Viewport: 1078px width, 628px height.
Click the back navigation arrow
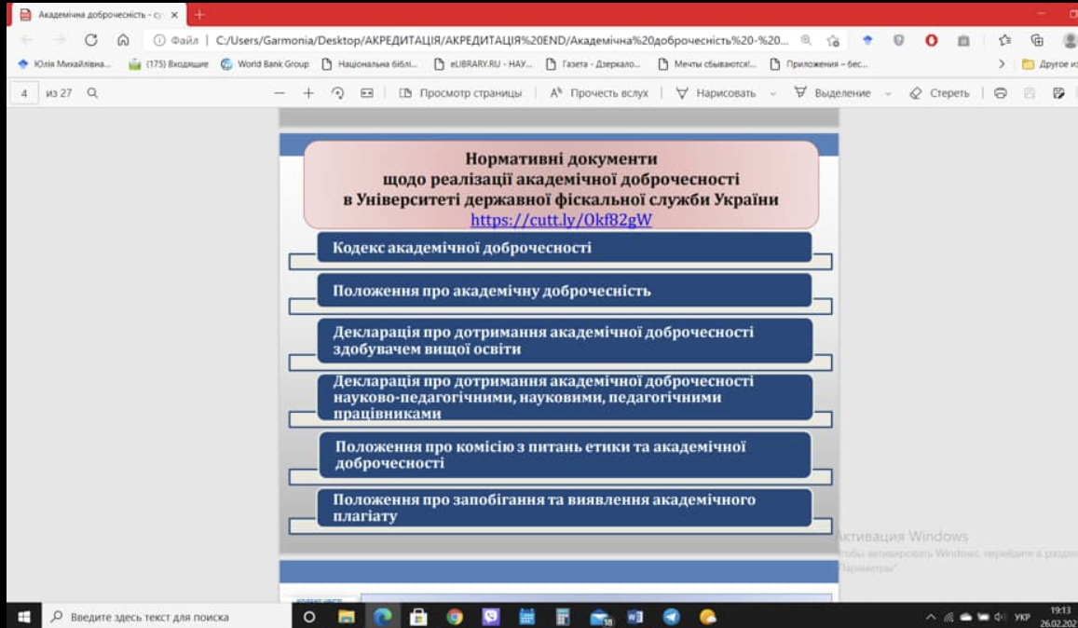tap(27, 40)
